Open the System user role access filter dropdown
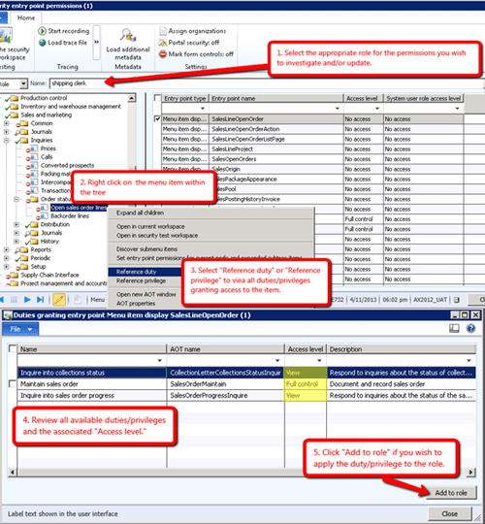Viewport: 485px width, 524px height. point(457,109)
